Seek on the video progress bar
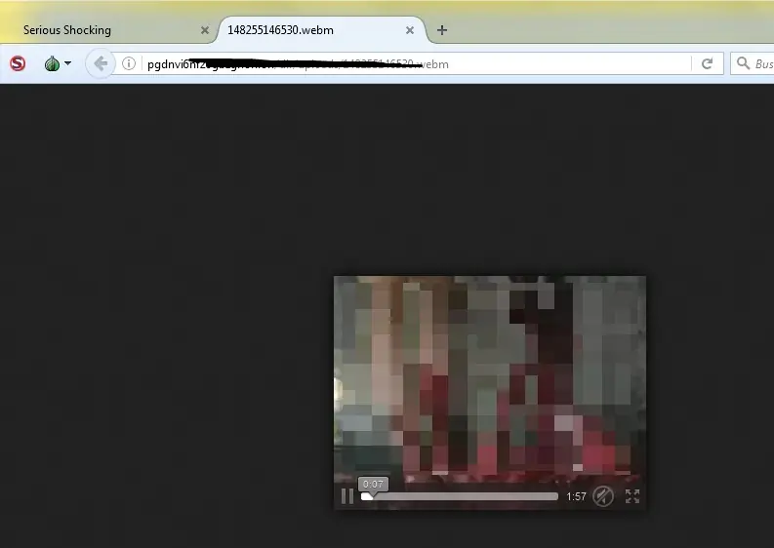The image size is (774, 548). pyautogui.click(x=460, y=496)
